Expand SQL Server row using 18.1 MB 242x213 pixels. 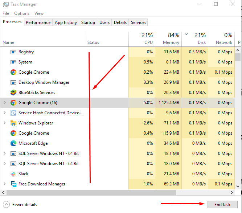pyautogui.click(x=4, y=153)
